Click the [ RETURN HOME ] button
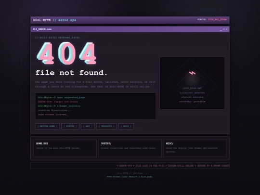 (x=47, y=126)
